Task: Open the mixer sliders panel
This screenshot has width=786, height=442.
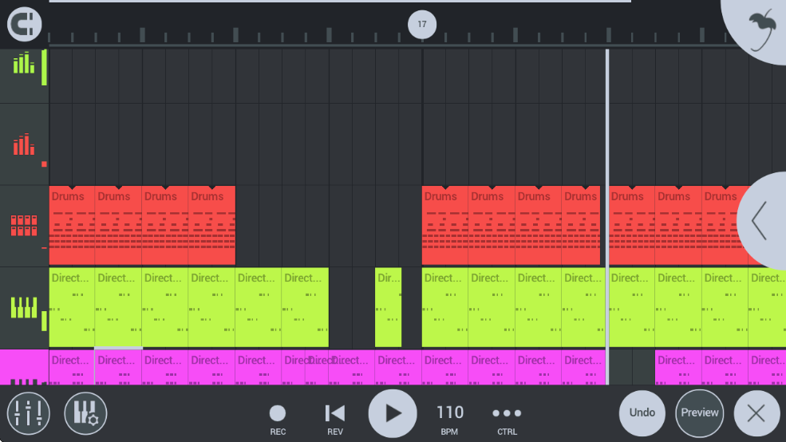Action: pos(28,413)
